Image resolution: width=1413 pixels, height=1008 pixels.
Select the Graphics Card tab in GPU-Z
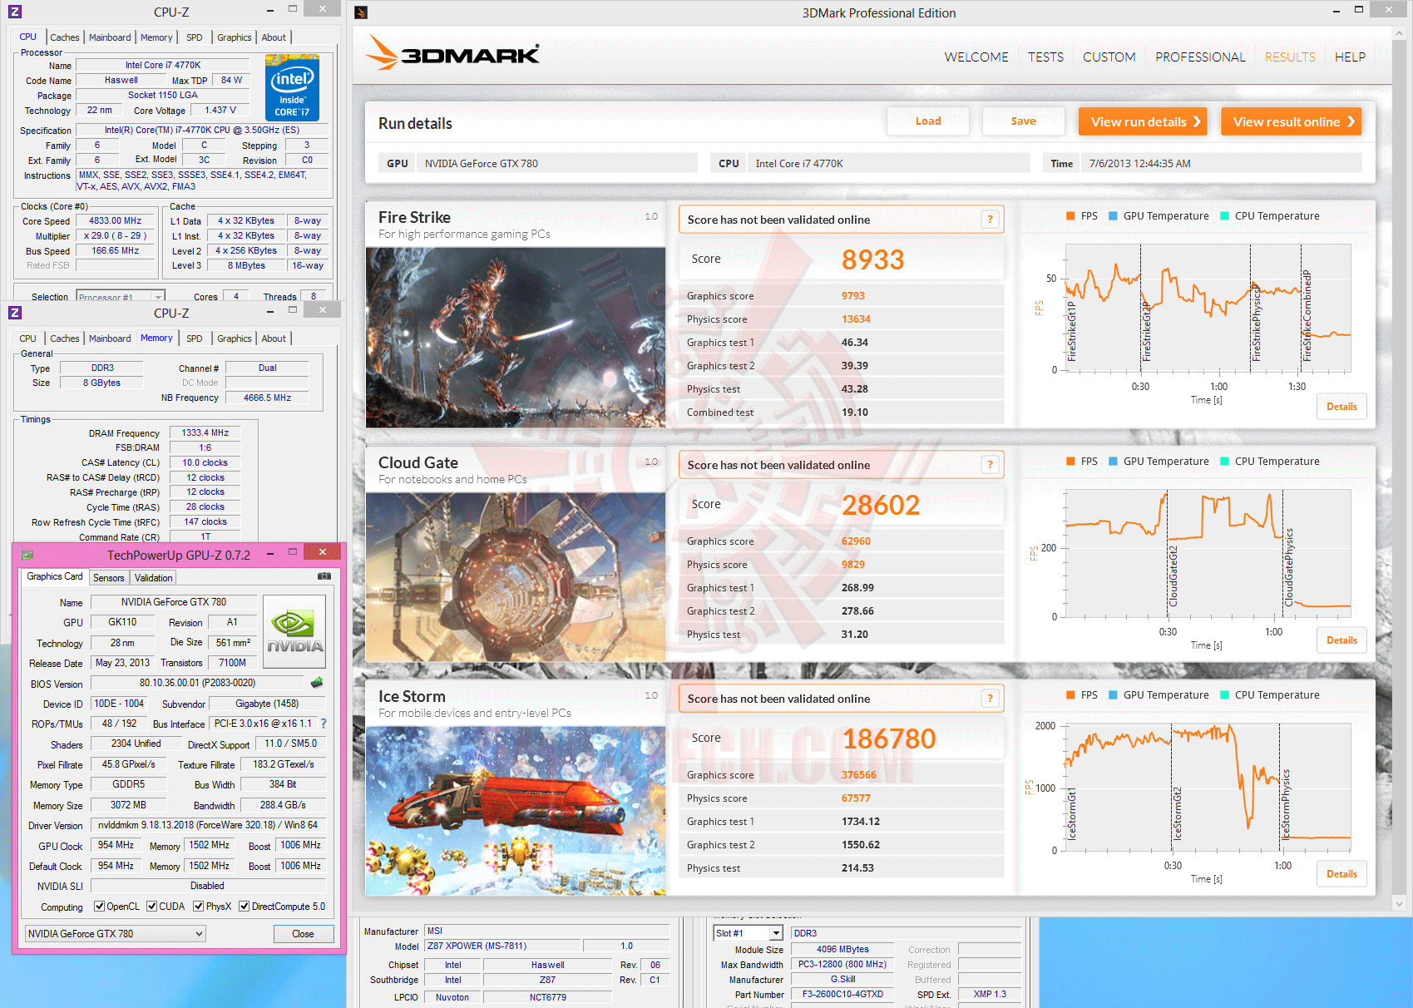(x=55, y=576)
